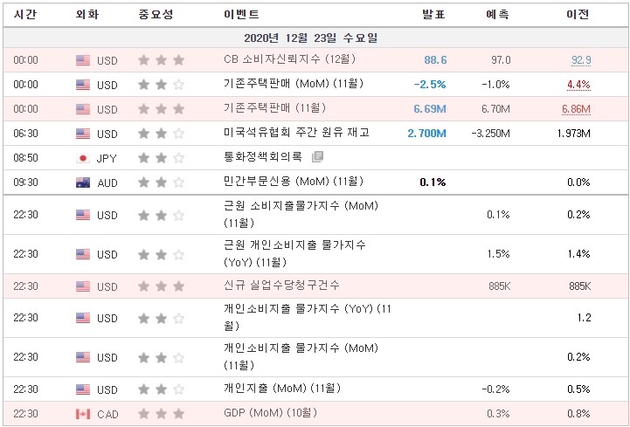Open GDP (MoM) (10월) event link
This screenshot has height=427, width=630.
click(x=270, y=413)
